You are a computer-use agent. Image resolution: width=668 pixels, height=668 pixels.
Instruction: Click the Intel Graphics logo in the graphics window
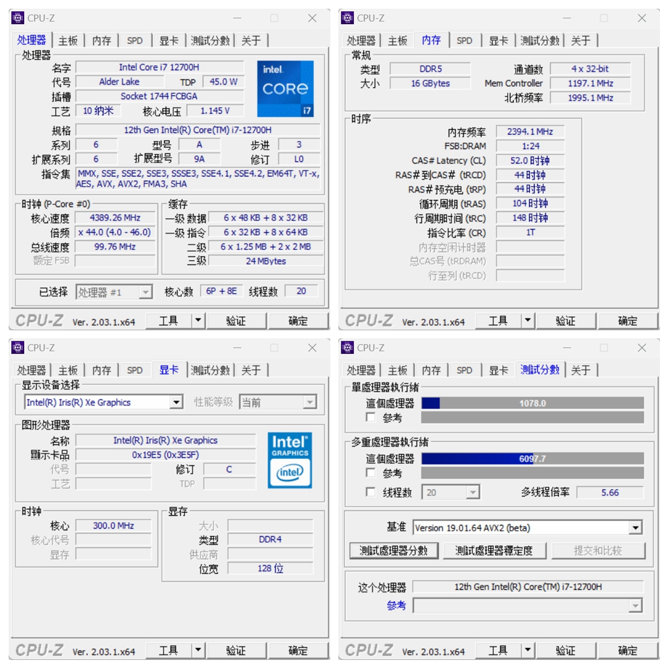(x=289, y=444)
